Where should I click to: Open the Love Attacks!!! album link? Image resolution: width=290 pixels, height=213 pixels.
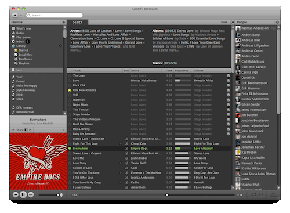coord(204,149)
